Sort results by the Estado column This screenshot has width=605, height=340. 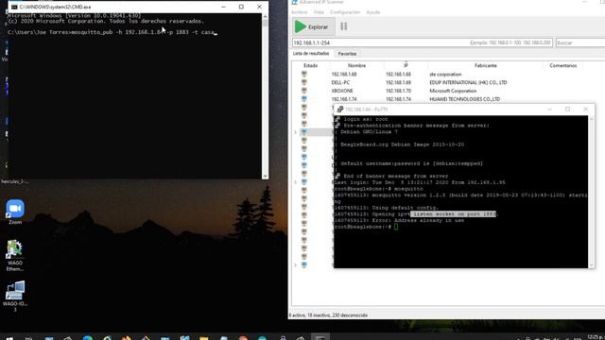click(x=310, y=65)
